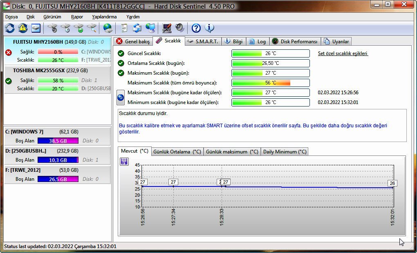Click the 10,3 GB free space bar
The height and width of the screenshot is (253, 417).
click(x=58, y=160)
